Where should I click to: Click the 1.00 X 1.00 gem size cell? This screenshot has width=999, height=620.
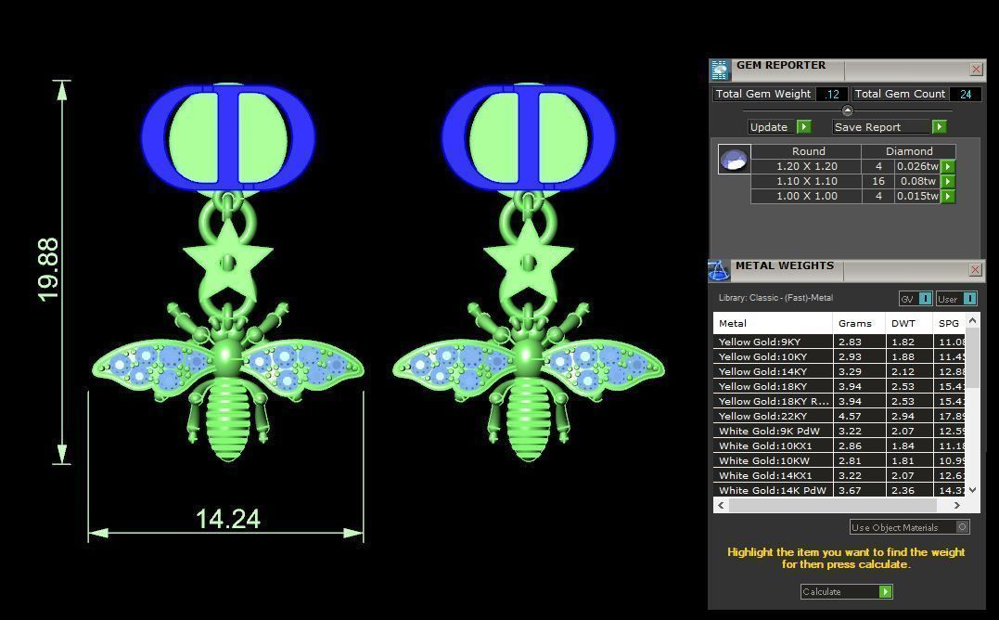(x=806, y=196)
